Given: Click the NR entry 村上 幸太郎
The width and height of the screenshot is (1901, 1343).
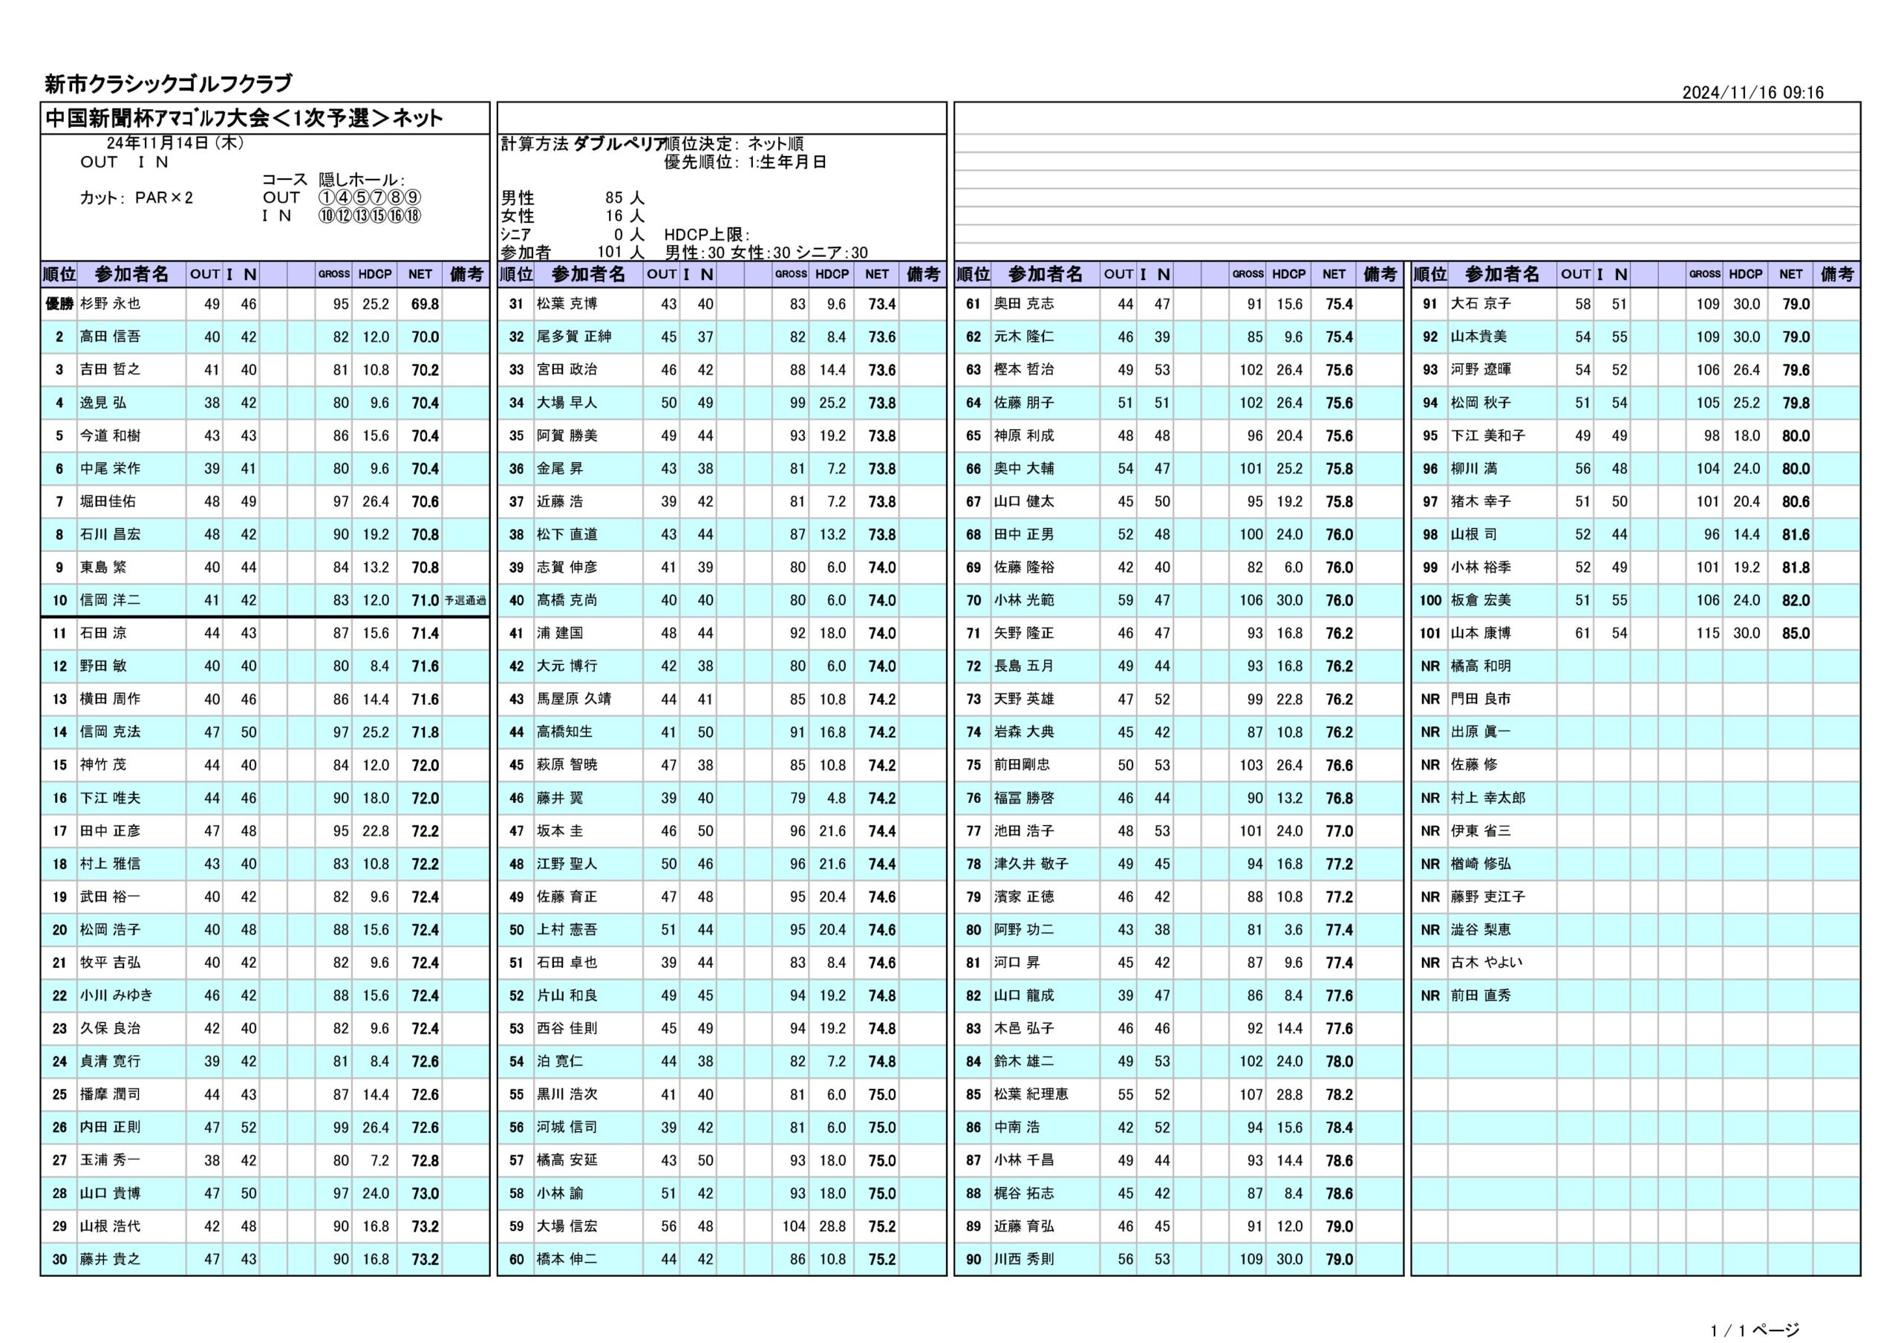Looking at the screenshot, I should 1488,799.
